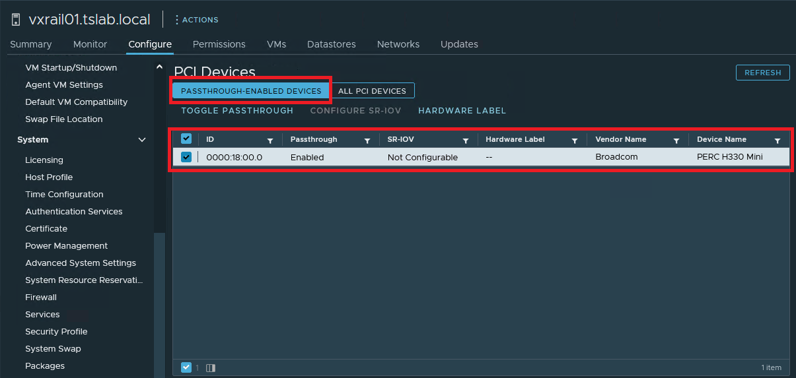The height and width of the screenshot is (378, 796).
Task: Show All PCI Devices view
Action: click(x=372, y=90)
